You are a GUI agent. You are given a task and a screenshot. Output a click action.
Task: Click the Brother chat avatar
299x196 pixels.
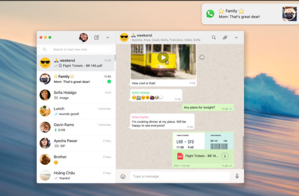coord(45,159)
